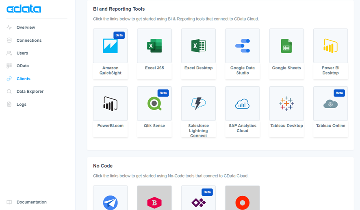
Task: Select the Excel 365 icon
Action: pyautogui.click(x=154, y=46)
